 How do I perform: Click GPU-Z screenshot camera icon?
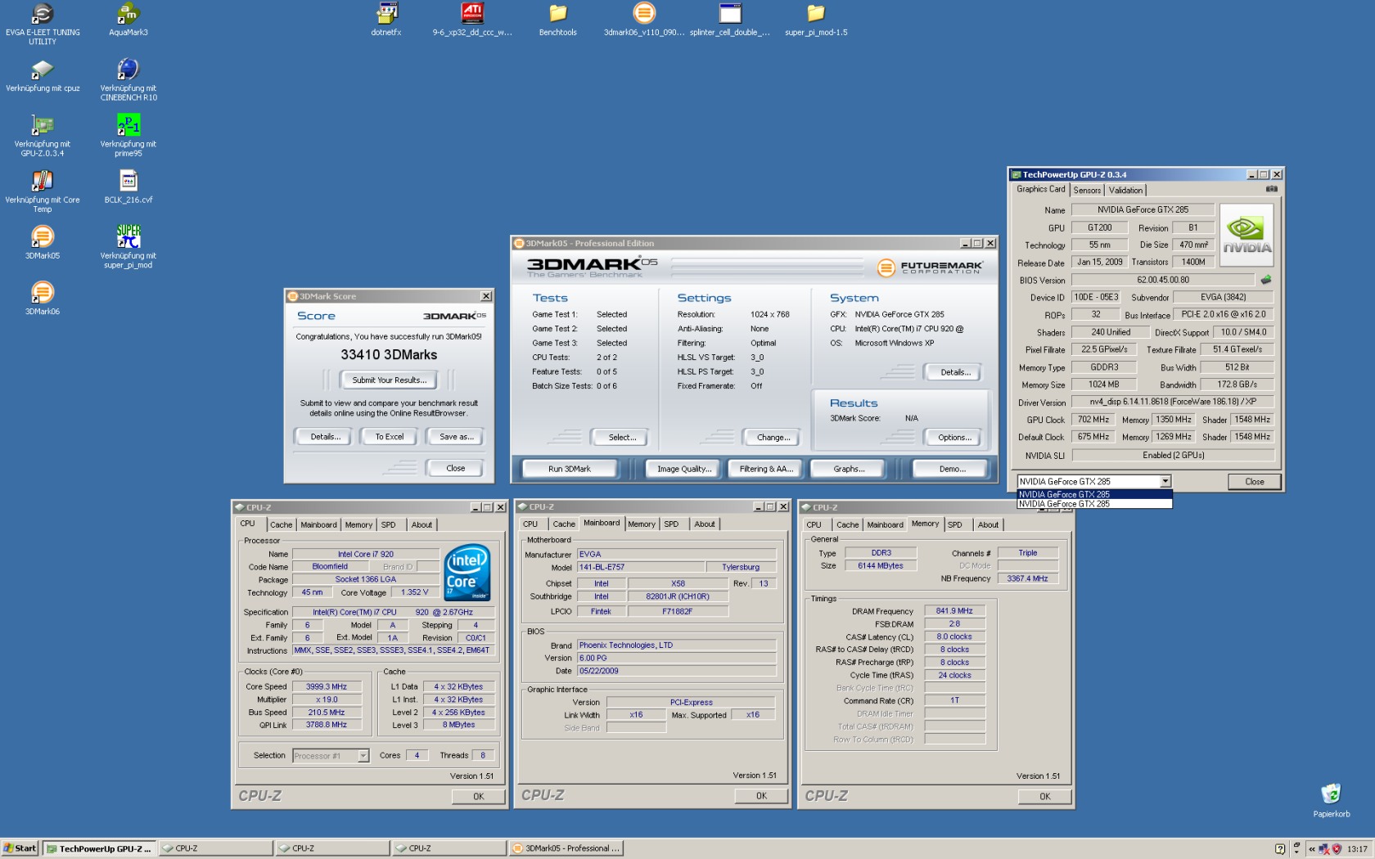[1271, 189]
